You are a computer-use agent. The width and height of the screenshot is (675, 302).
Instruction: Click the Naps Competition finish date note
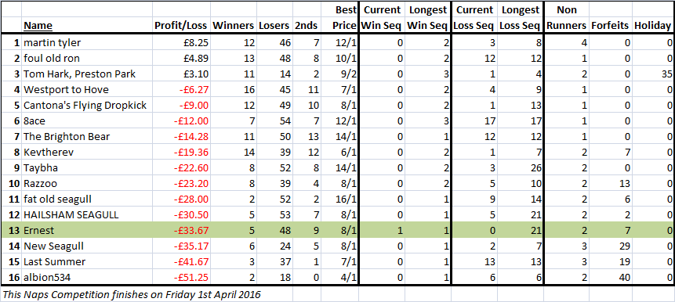pos(131,295)
